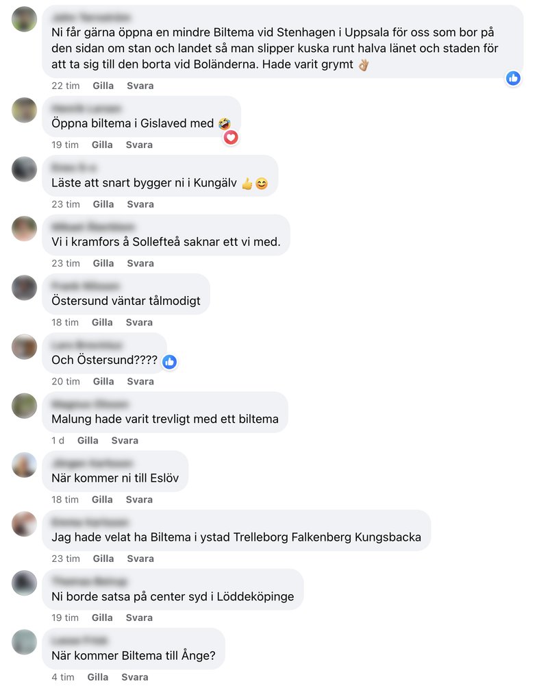The width and height of the screenshot is (548, 686).
Task: Click Svara under the Kramfors Sollefteå comment
Action: tap(140, 263)
